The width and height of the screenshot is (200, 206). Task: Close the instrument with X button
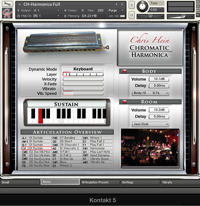click(x=198, y=2)
